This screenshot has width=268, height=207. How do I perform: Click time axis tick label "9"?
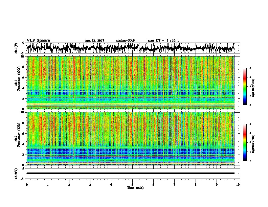pyautogui.click(x=217, y=185)
